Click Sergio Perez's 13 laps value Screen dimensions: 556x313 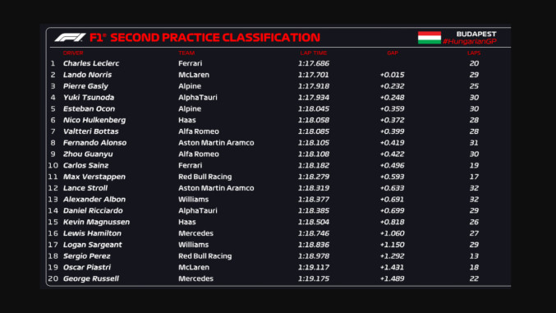(474, 255)
